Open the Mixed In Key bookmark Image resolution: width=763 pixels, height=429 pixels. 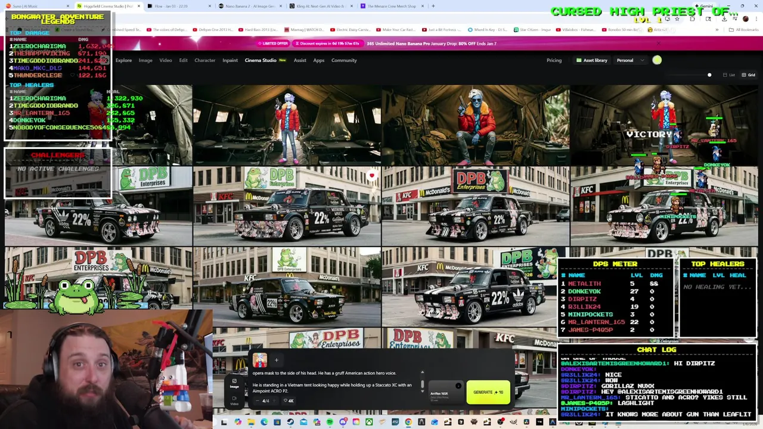point(487,29)
